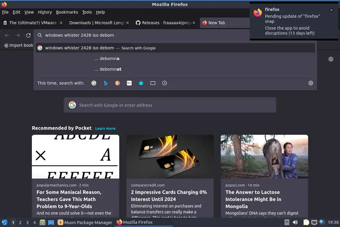The height and width of the screenshot is (227, 340).
Task: Switch to virtual desktop 2
Action: tap(20, 223)
